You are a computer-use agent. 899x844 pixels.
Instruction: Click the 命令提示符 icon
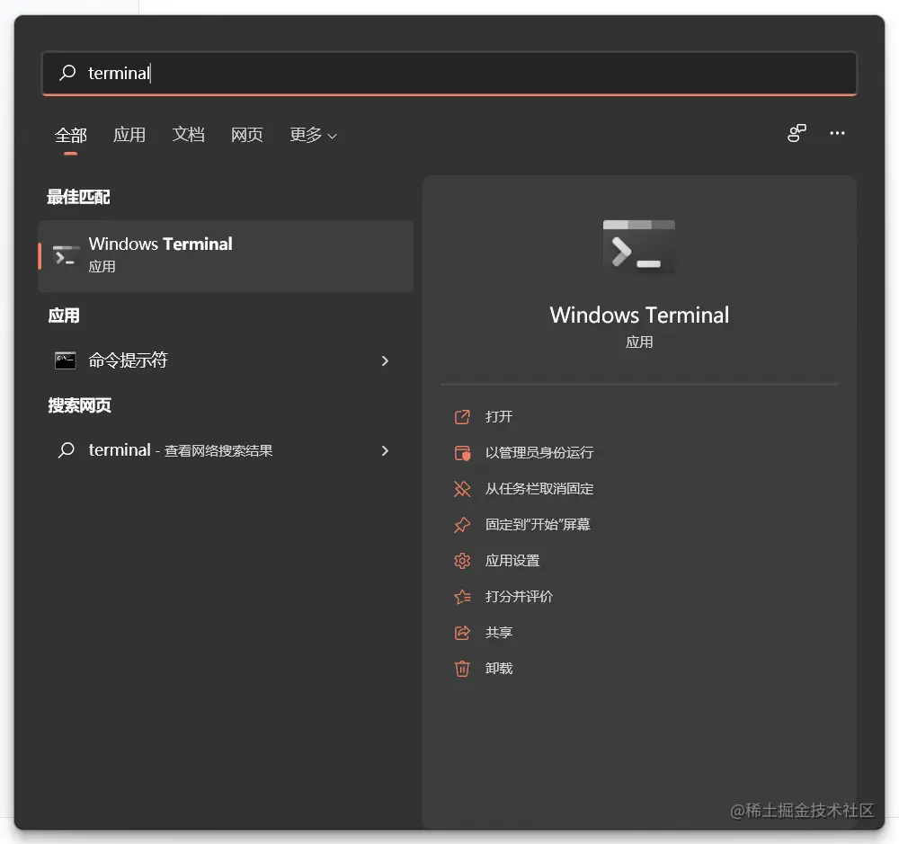(66, 360)
